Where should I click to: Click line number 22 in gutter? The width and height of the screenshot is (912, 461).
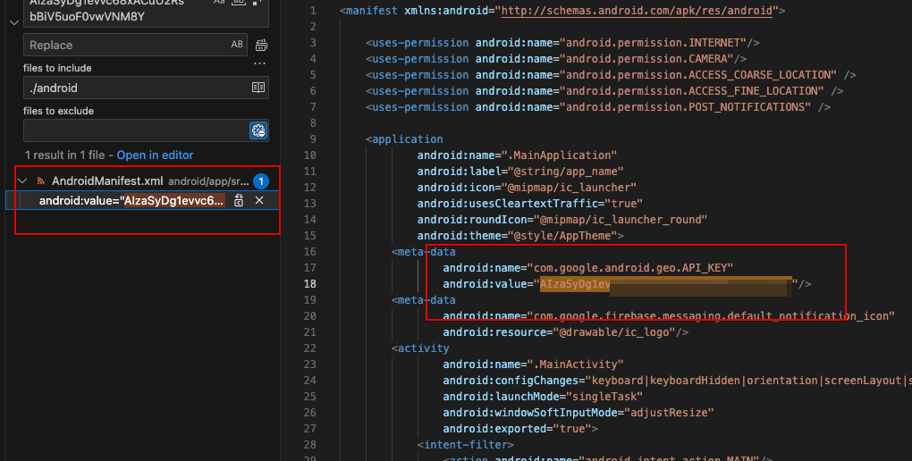click(x=310, y=348)
